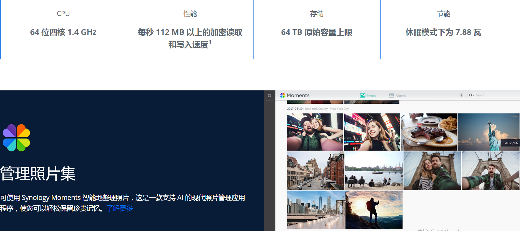Click the plus add icon in Moments toolbar
520x231 pixels.
point(461,95)
